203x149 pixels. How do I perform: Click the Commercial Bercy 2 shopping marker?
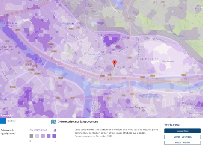(16, 24)
